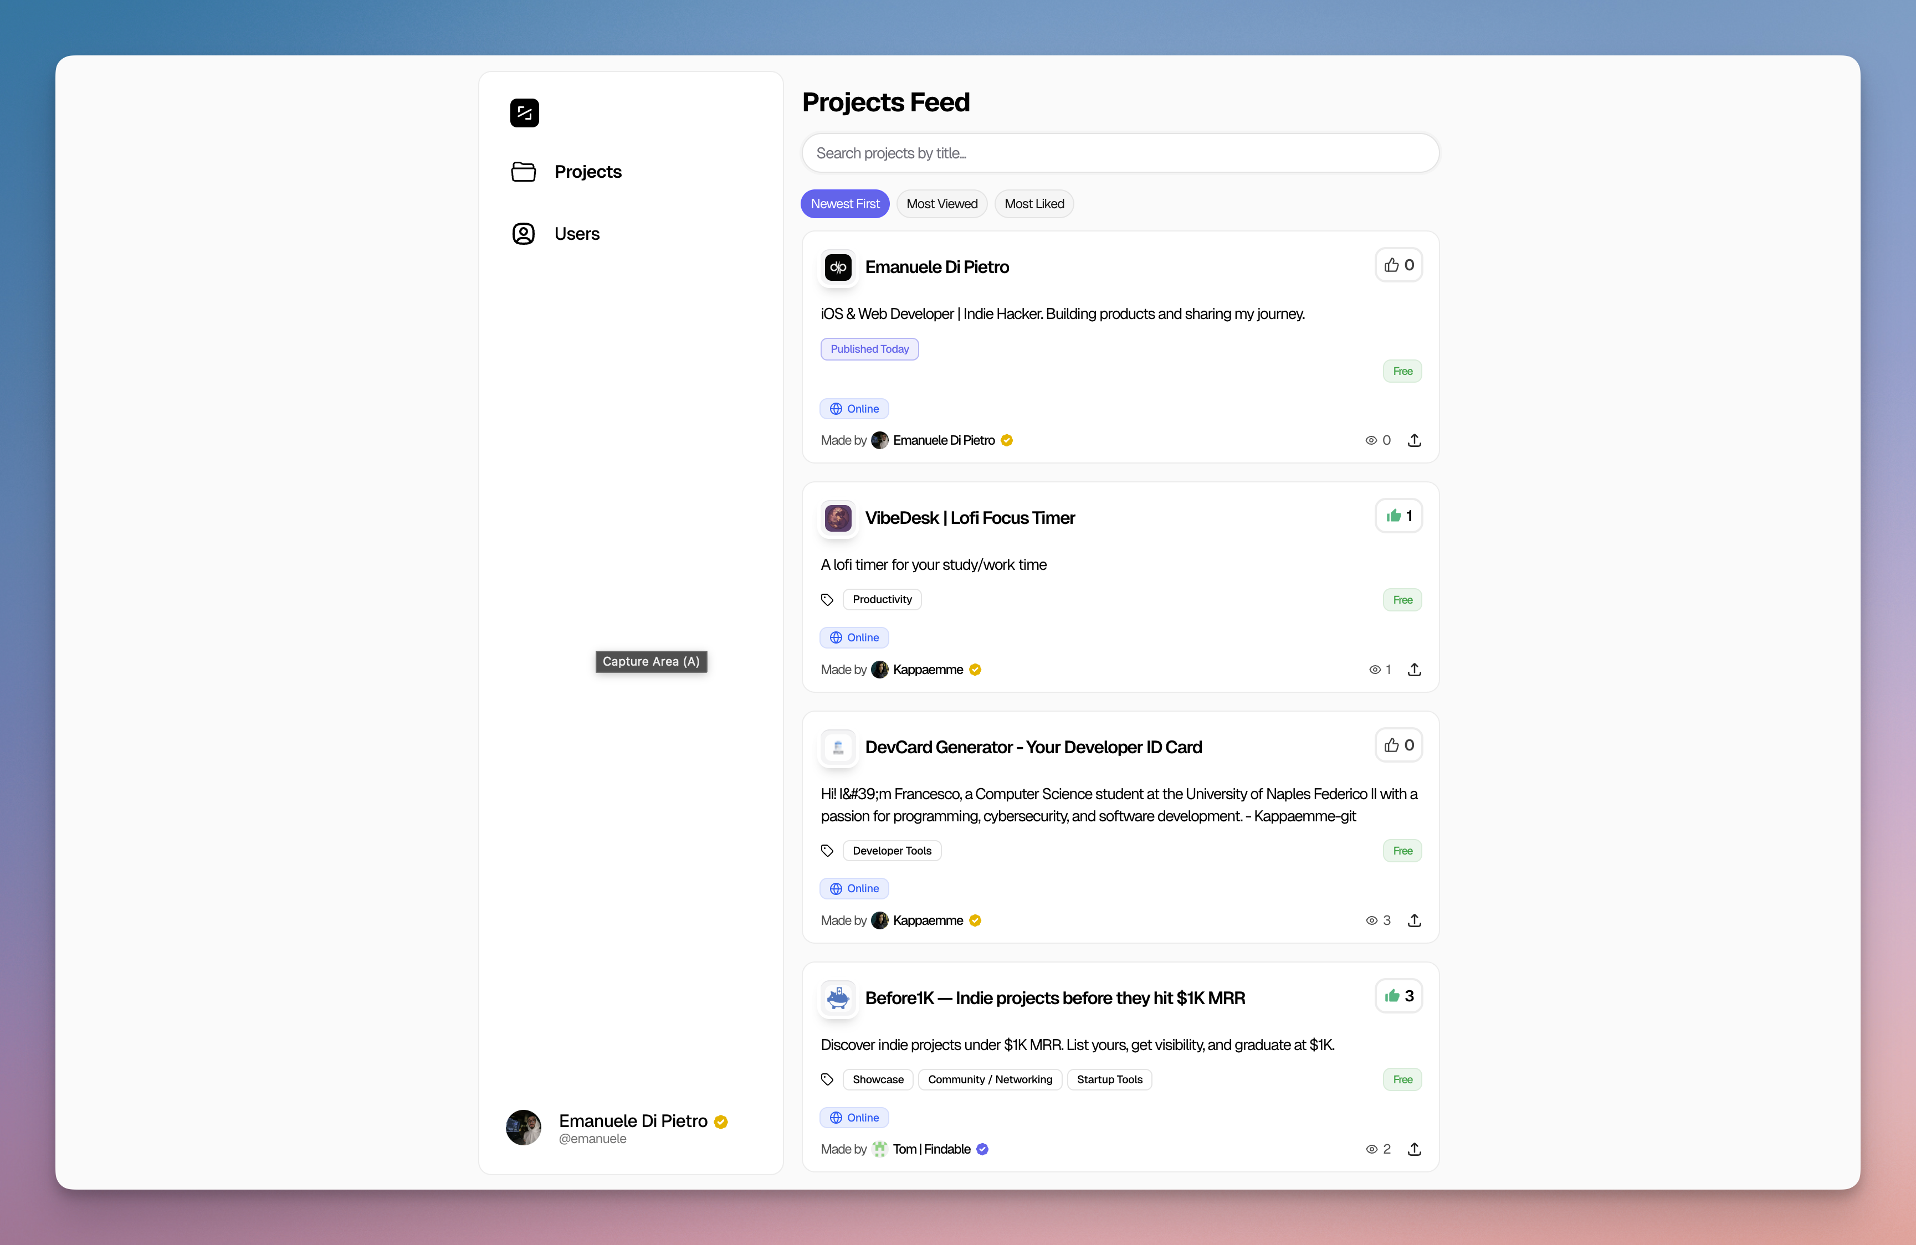Click the search projects by title field
This screenshot has width=1916, height=1245.
pyautogui.click(x=1120, y=153)
